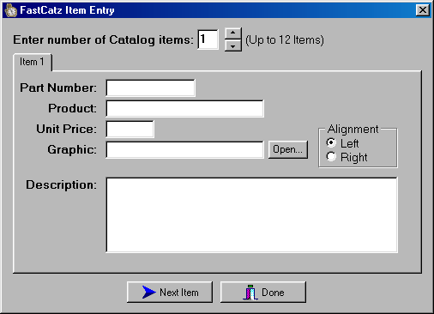
Task: Decrease catalog items count with down arrow
Action: click(x=233, y=45)
